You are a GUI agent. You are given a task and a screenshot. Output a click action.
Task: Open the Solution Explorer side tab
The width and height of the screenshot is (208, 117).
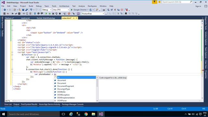click(206, 38)
